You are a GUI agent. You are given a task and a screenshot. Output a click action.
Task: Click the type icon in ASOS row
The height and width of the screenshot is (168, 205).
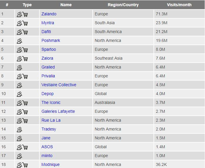click(22, 147)
